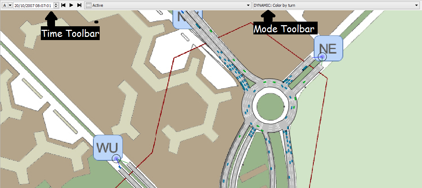
Task: Skip simulation to the end
Action: pyautogui.click(x=79, y=5)
